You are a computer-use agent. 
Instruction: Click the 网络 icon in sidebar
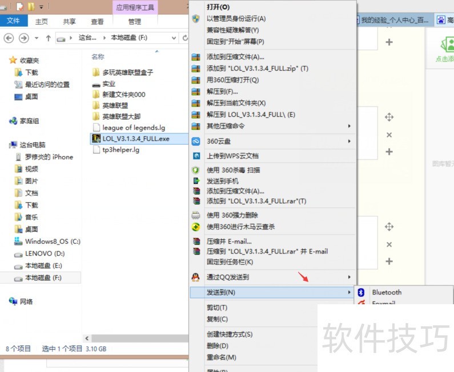click(13, 301)
